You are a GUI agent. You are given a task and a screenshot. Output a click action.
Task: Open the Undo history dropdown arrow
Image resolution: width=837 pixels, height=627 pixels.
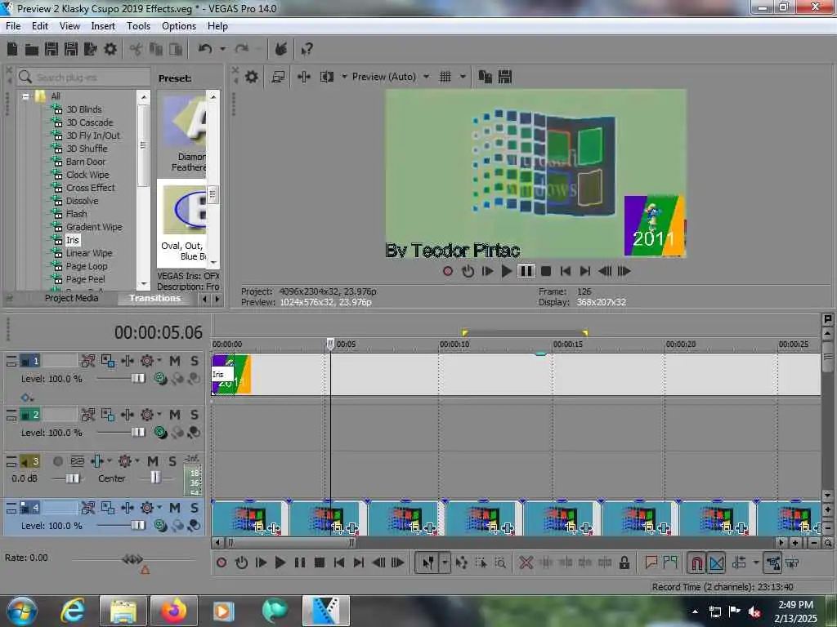(222, 49)
